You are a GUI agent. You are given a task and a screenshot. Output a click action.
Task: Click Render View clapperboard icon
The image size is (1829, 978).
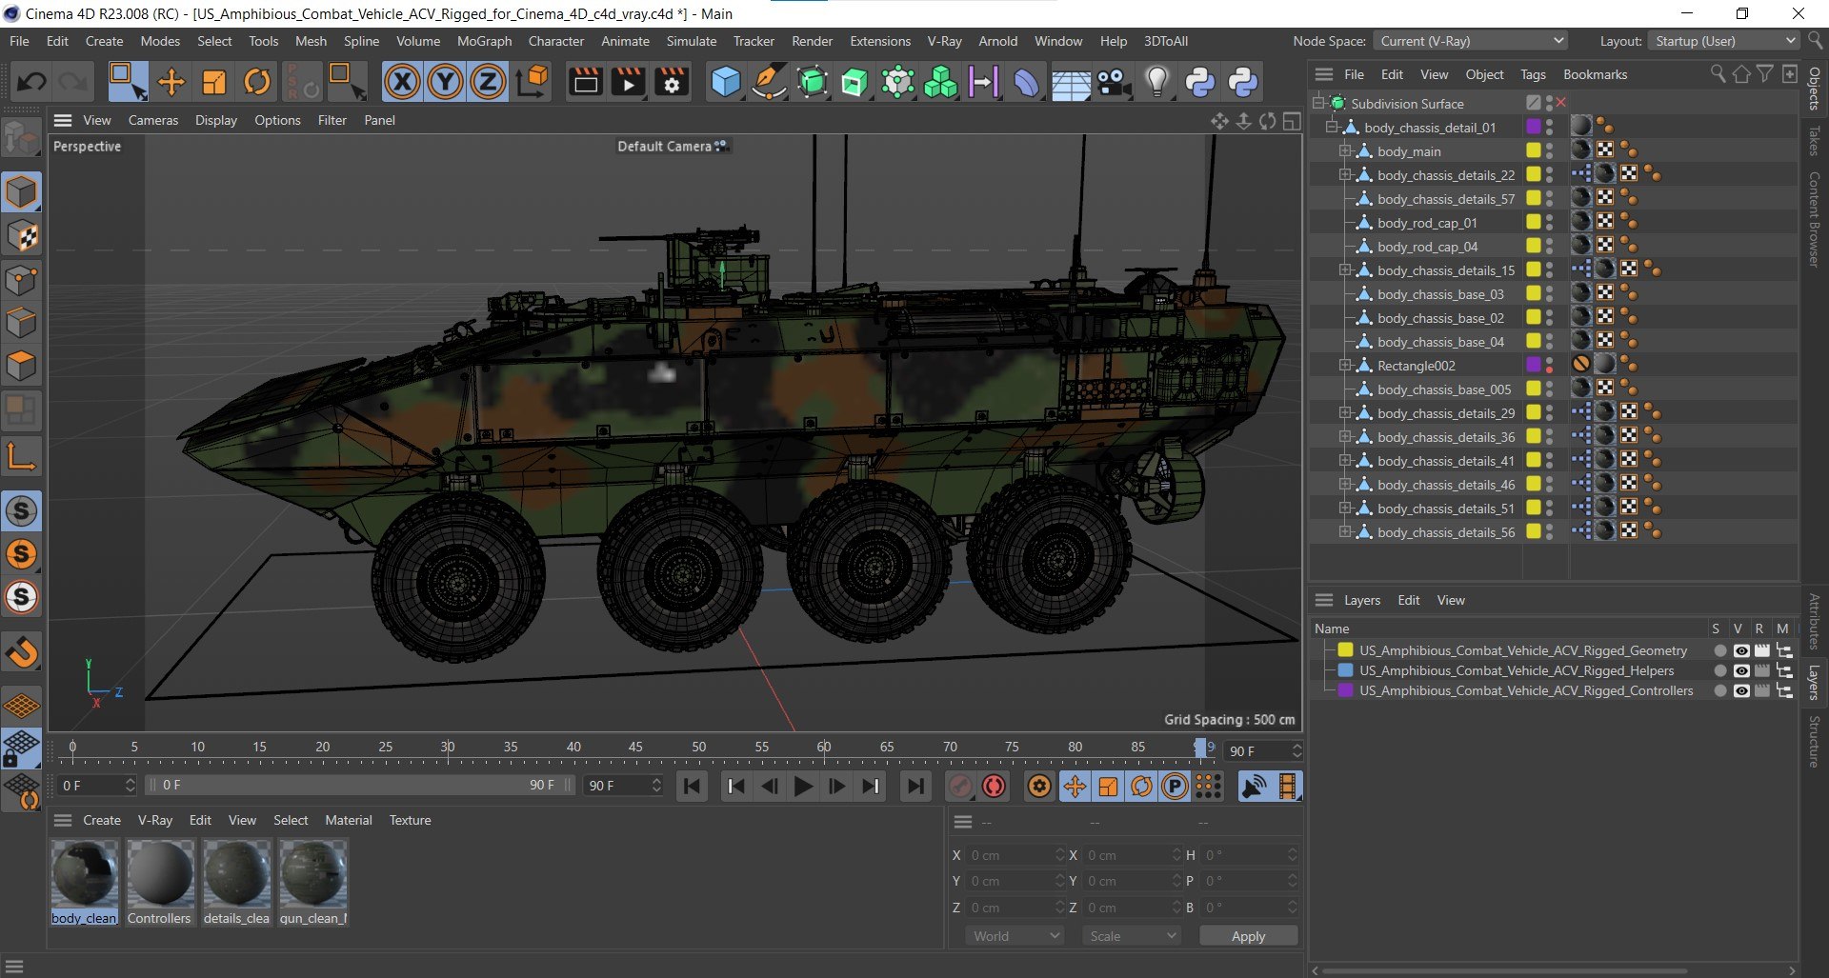(x=585, y=82)
